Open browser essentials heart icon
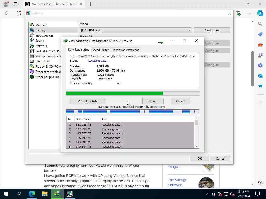Viewport: 266px width, 199px height. click(x=238, y=13)
